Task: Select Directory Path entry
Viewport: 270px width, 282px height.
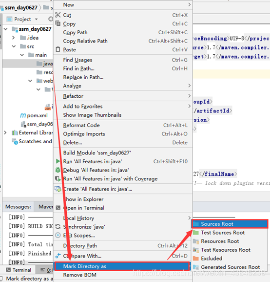Action: 123,245
